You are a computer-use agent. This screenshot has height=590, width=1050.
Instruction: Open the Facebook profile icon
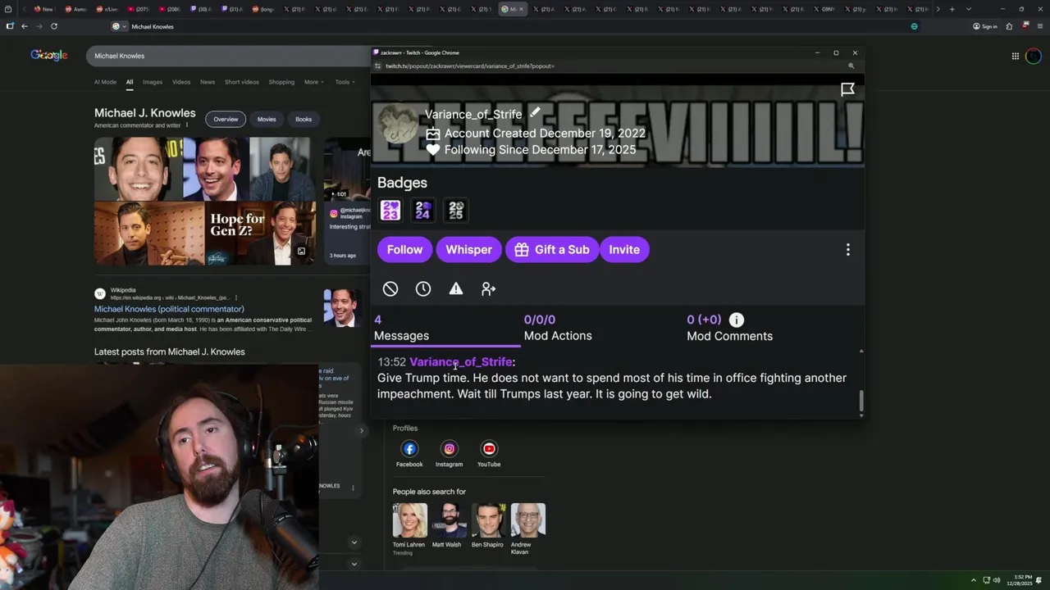point(409,448)
